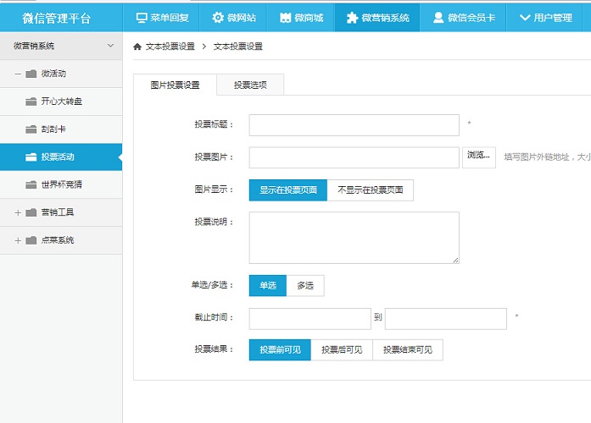Click the folder icon beside 点菜系统
The height and width of the screenshot is (423, 591).
pos(31,240)
